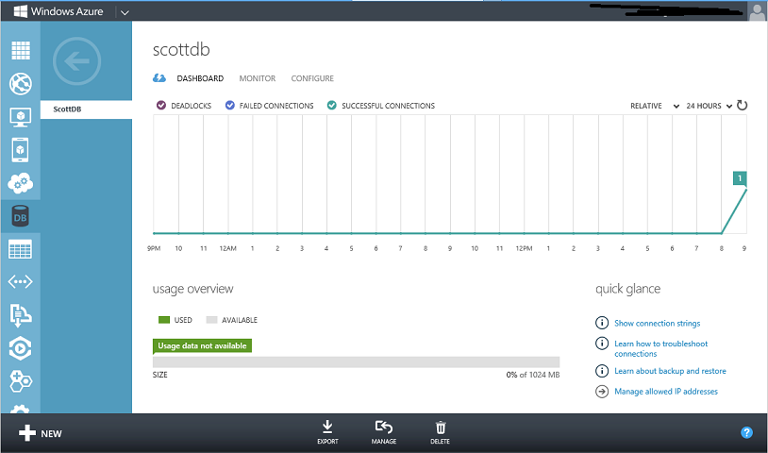The width and height of the screenshot is (768, 453).
Task: Click info icon beside Show connection strings
Action: tap(602, 323)
